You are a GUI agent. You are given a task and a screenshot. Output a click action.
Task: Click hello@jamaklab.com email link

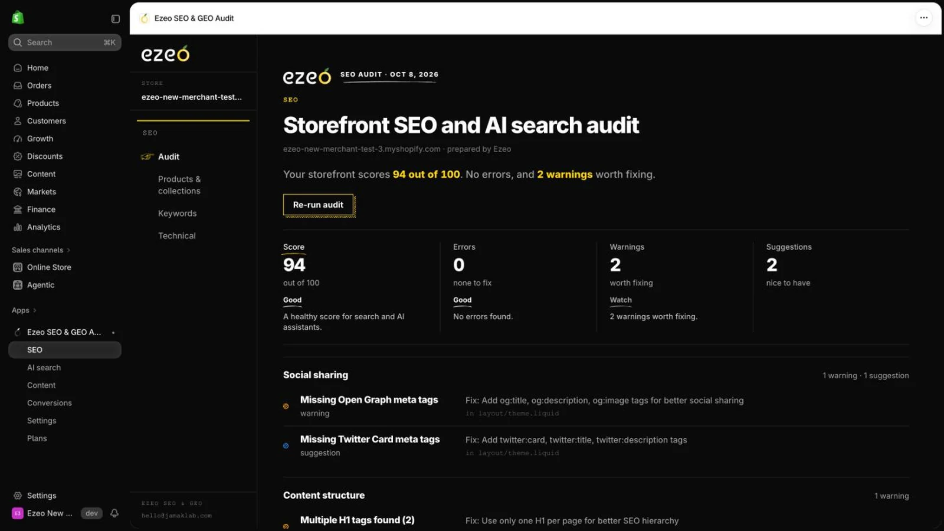pyautogui.click(x=176, y=516)
